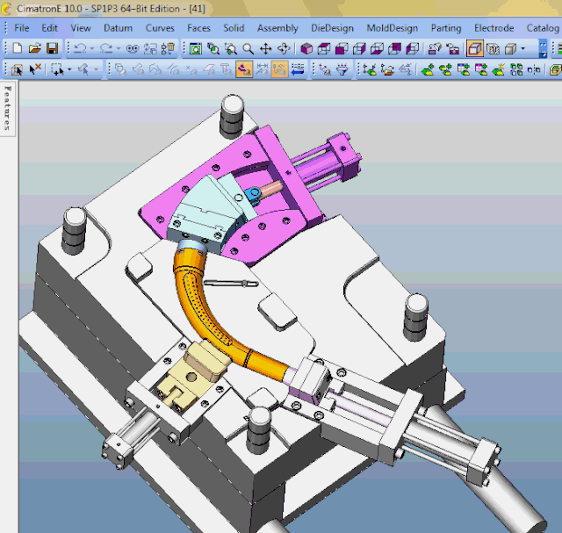
Task: Open a file with the folder icon
Action: click(x=35, y=48)
